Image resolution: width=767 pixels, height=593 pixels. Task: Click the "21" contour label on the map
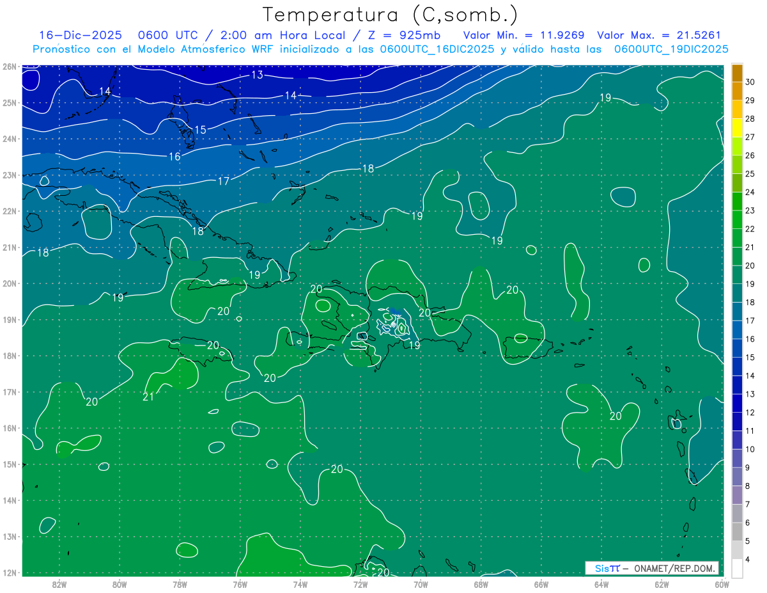tap(148, 397)
